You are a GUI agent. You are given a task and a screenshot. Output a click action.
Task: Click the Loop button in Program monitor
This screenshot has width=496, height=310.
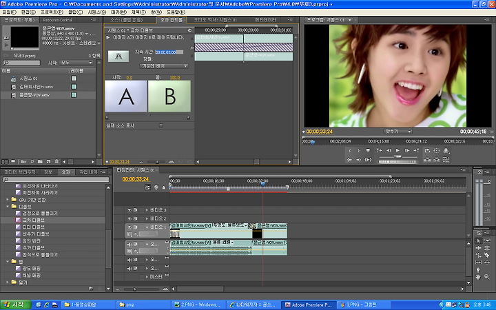(x=427, y=151)
